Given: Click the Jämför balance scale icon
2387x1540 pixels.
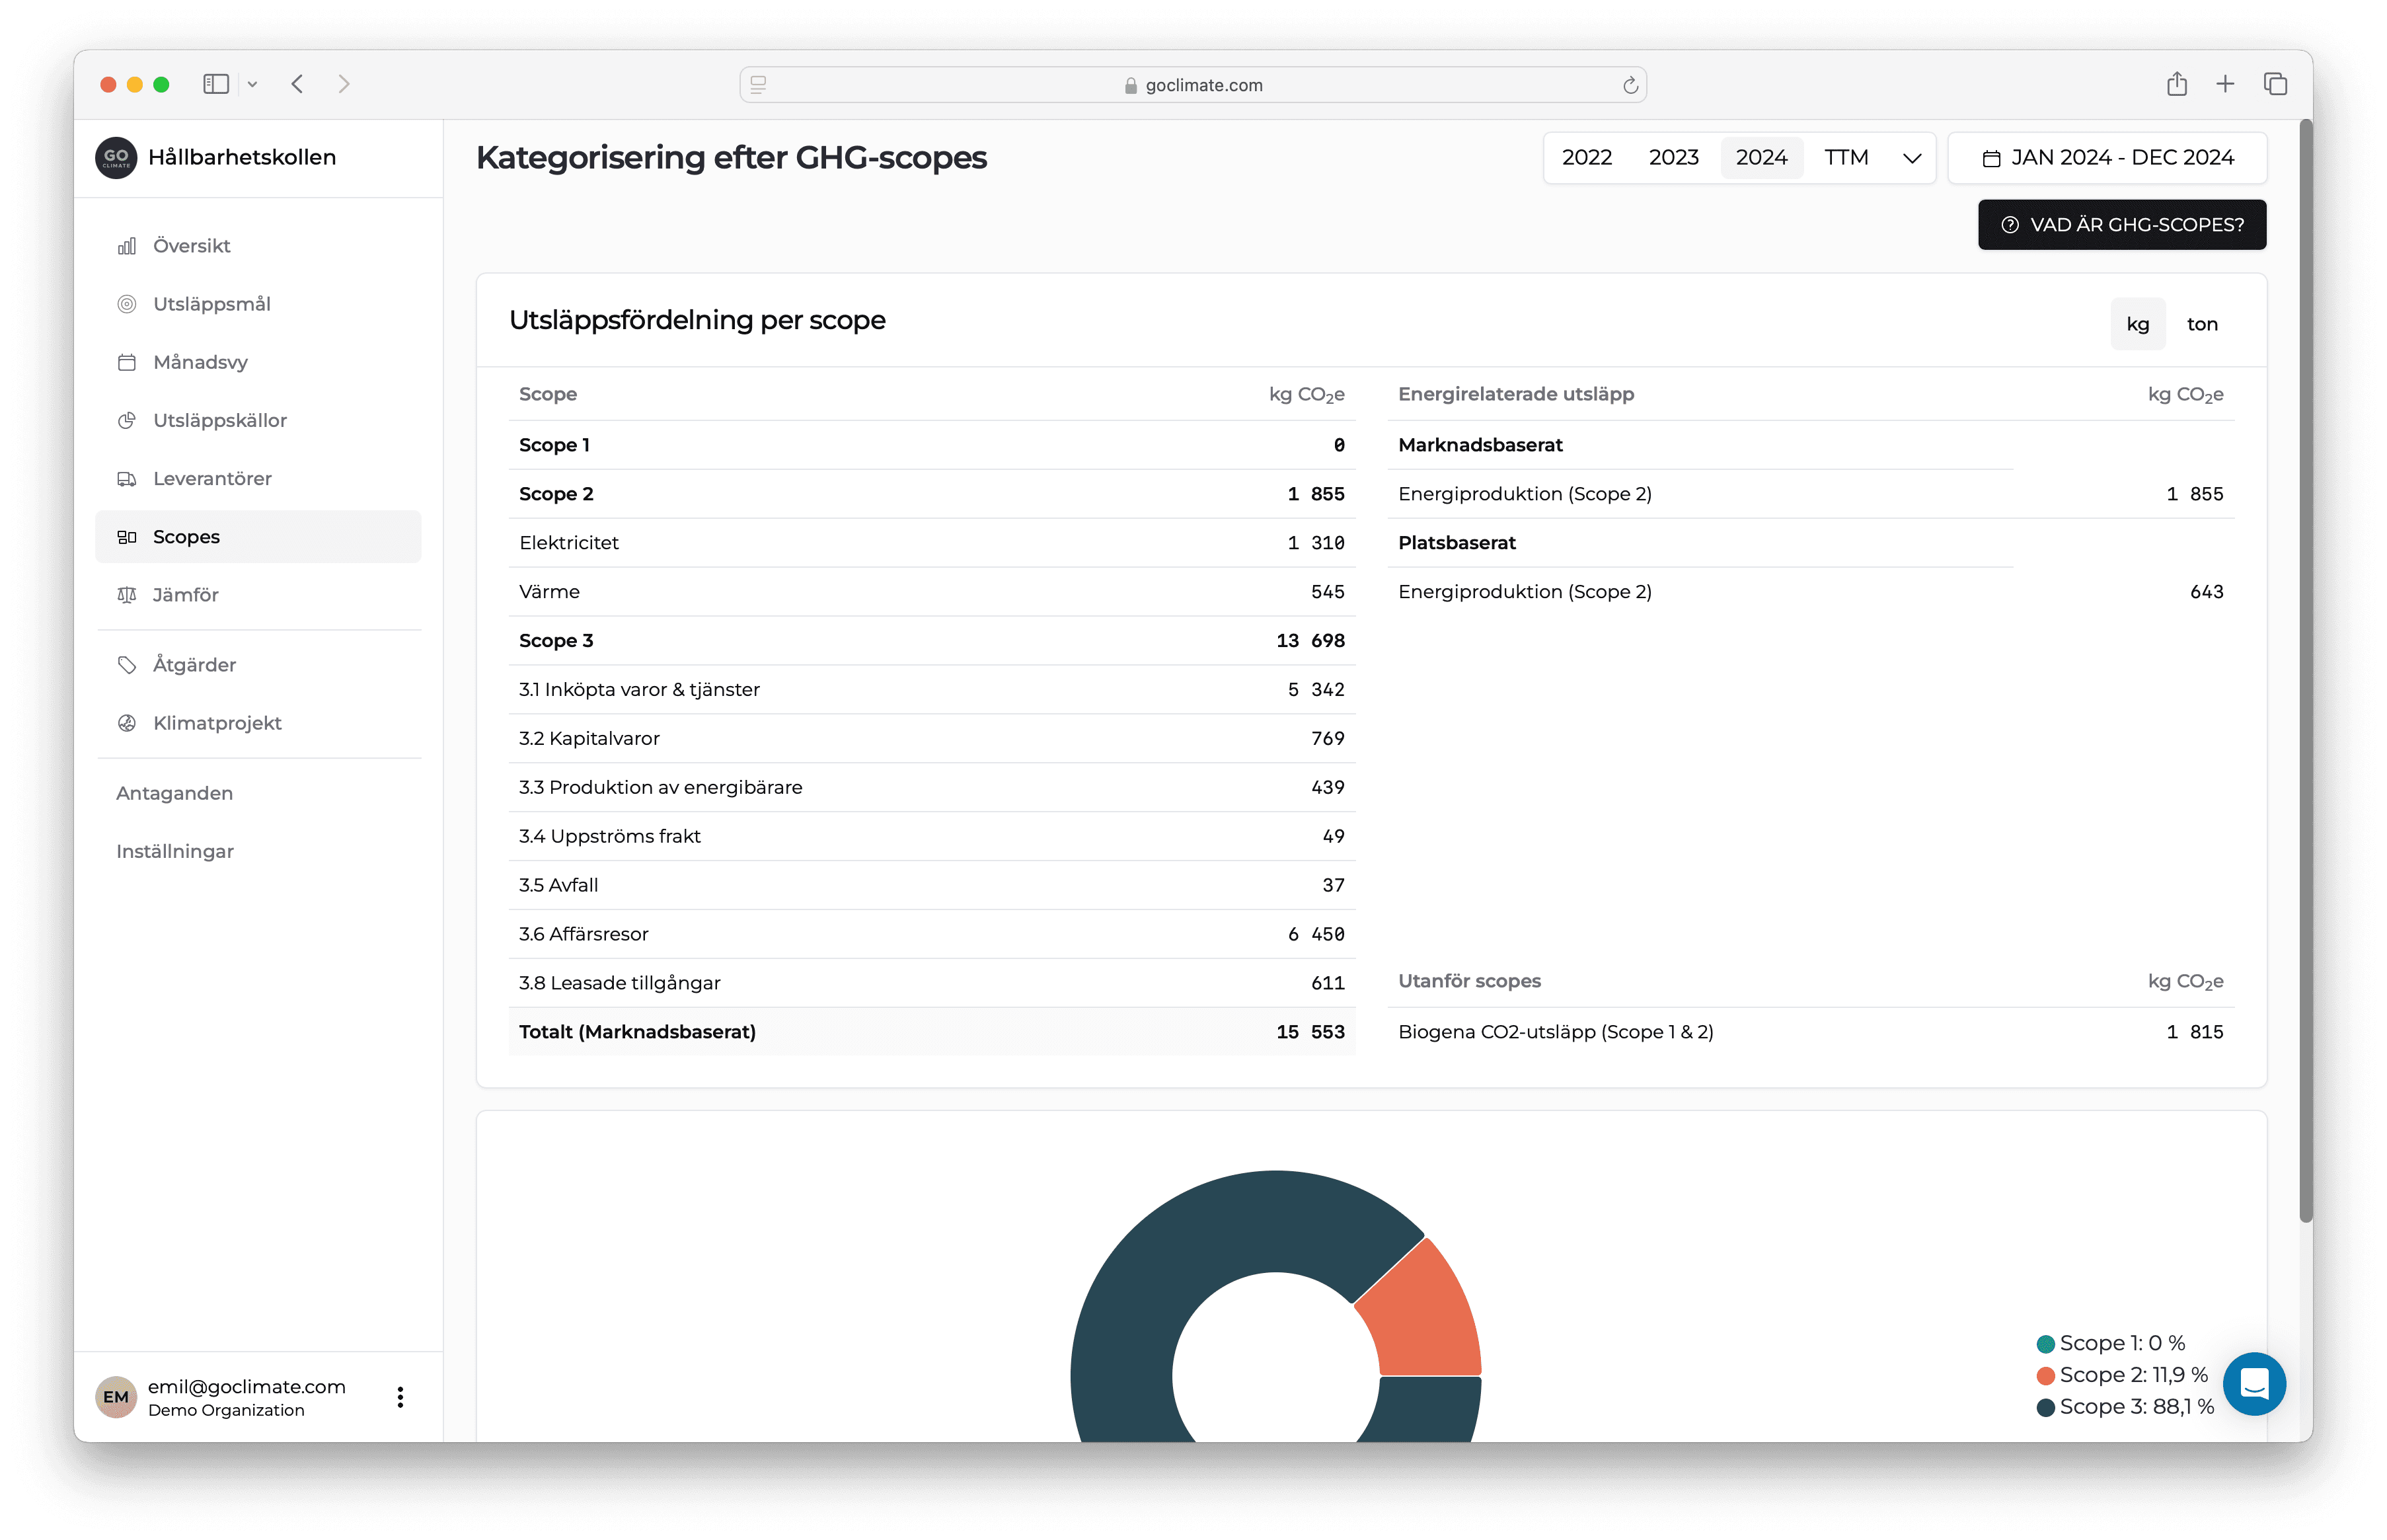Looking at the screenshot, I should coord(127,595).
